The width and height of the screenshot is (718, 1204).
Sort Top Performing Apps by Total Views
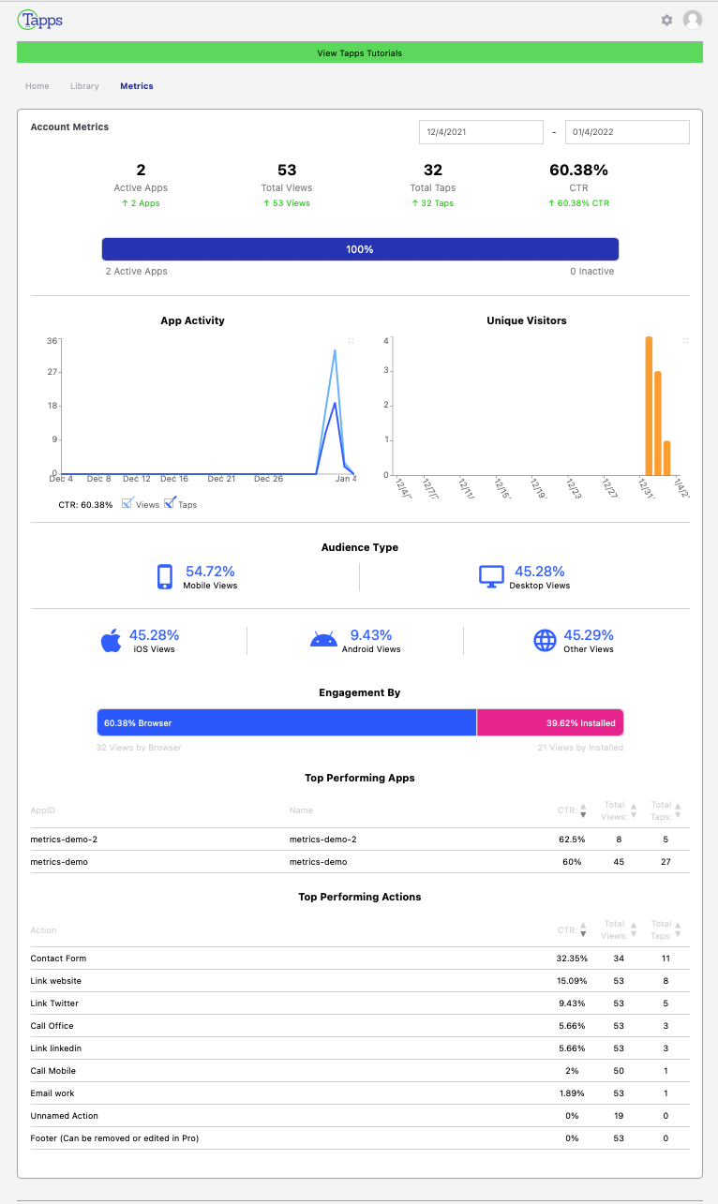tap(634, 810)
